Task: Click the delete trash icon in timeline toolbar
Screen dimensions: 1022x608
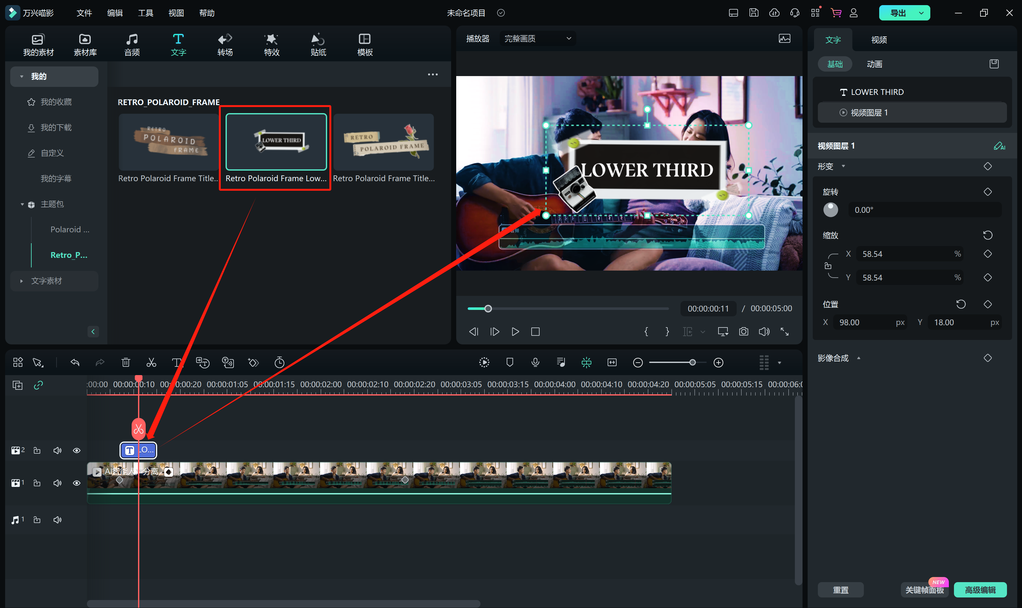Action: (126, 363)
